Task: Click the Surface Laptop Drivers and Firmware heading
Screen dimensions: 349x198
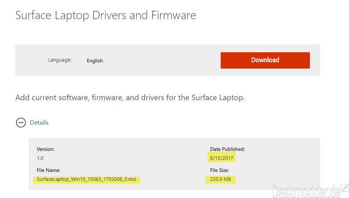Action: pyautogui.click(x=106, y=16)
